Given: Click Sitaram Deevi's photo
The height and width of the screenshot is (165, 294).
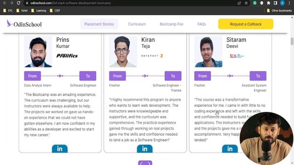Looking at the screenshot, I should pyautogui.click(x=208, y=52).
